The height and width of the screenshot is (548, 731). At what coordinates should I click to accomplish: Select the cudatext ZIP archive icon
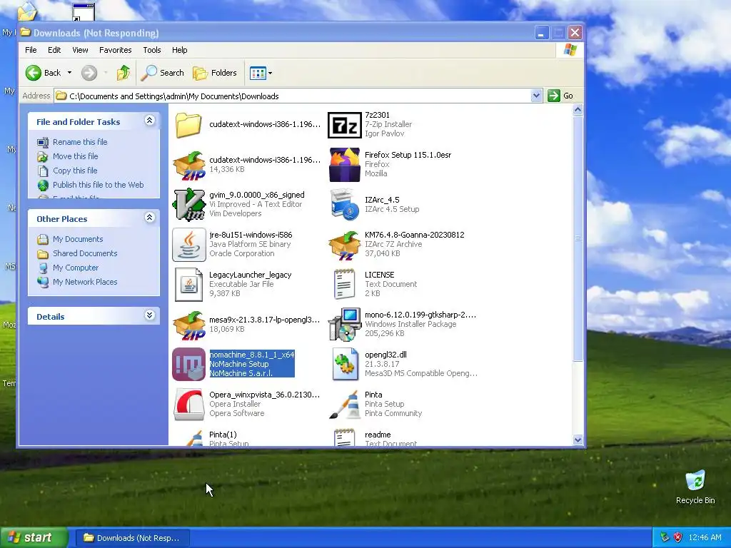[x=188, y=165]
